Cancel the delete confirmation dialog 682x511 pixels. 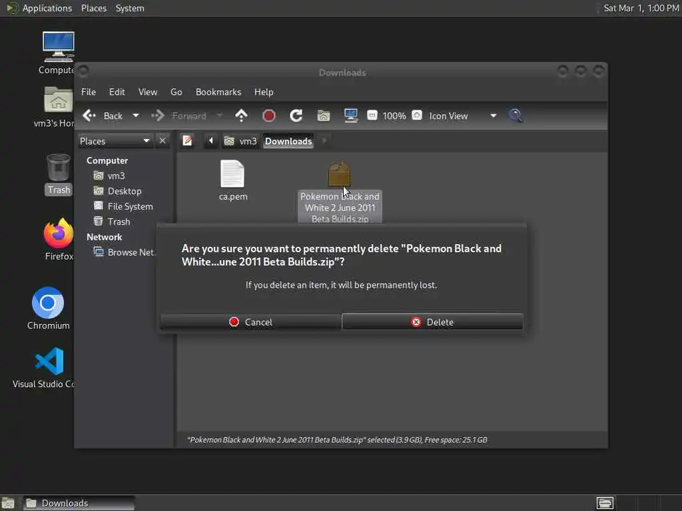250,322
